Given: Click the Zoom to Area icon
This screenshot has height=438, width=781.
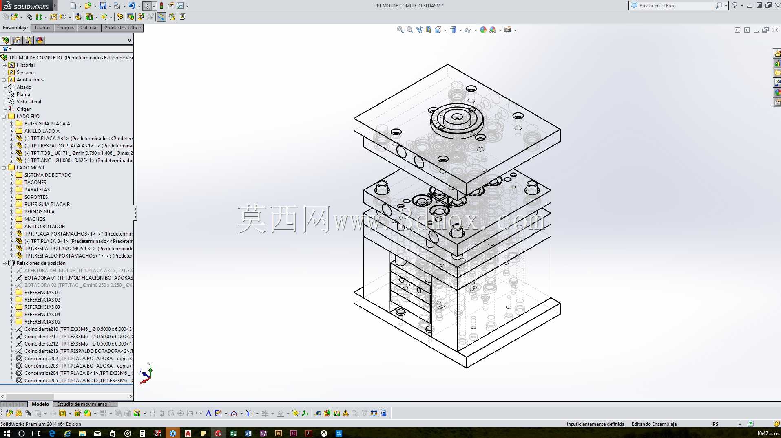Looking at the screenshot, I should tap(410, 30).
